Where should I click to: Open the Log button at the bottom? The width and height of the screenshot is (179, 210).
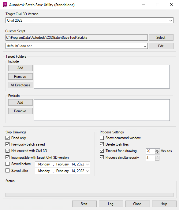click(111, 204)
